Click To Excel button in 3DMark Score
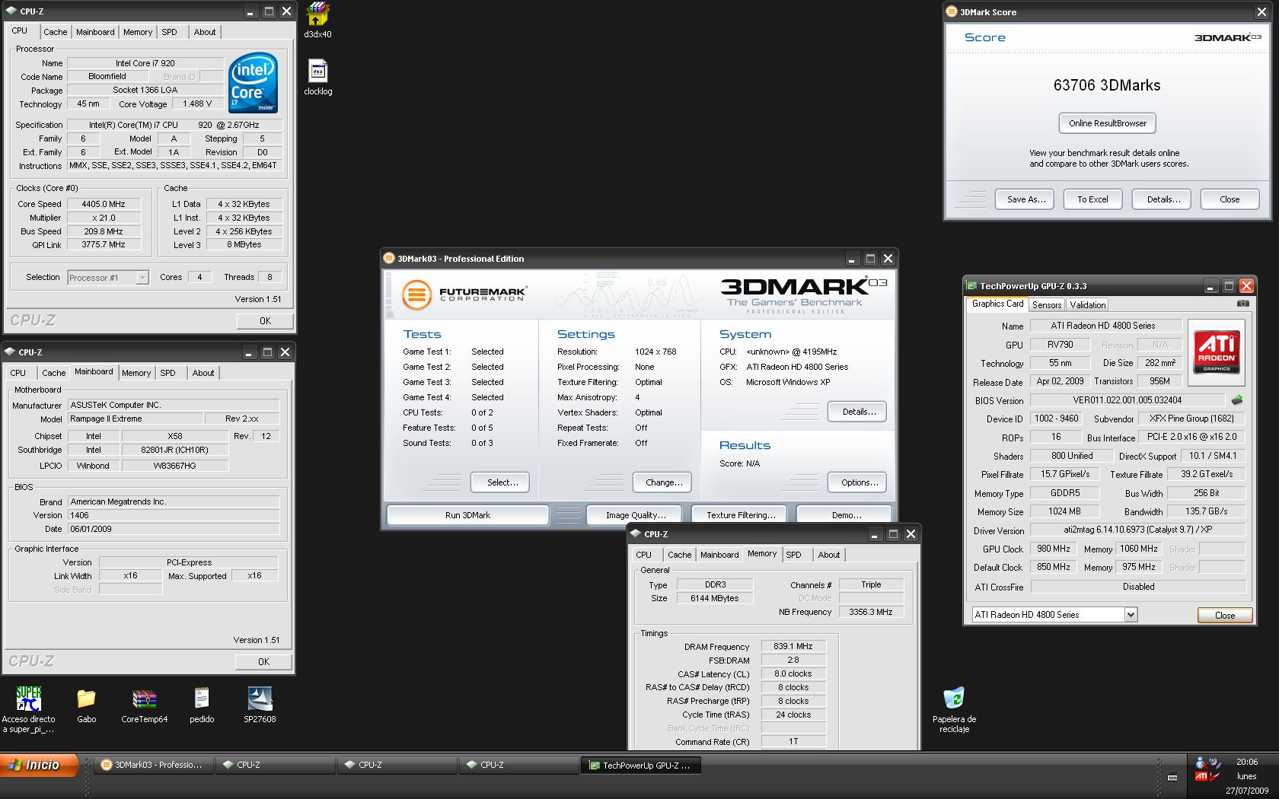The width and height of the screenshot is (1279, 799). [x=1092, y=199]
